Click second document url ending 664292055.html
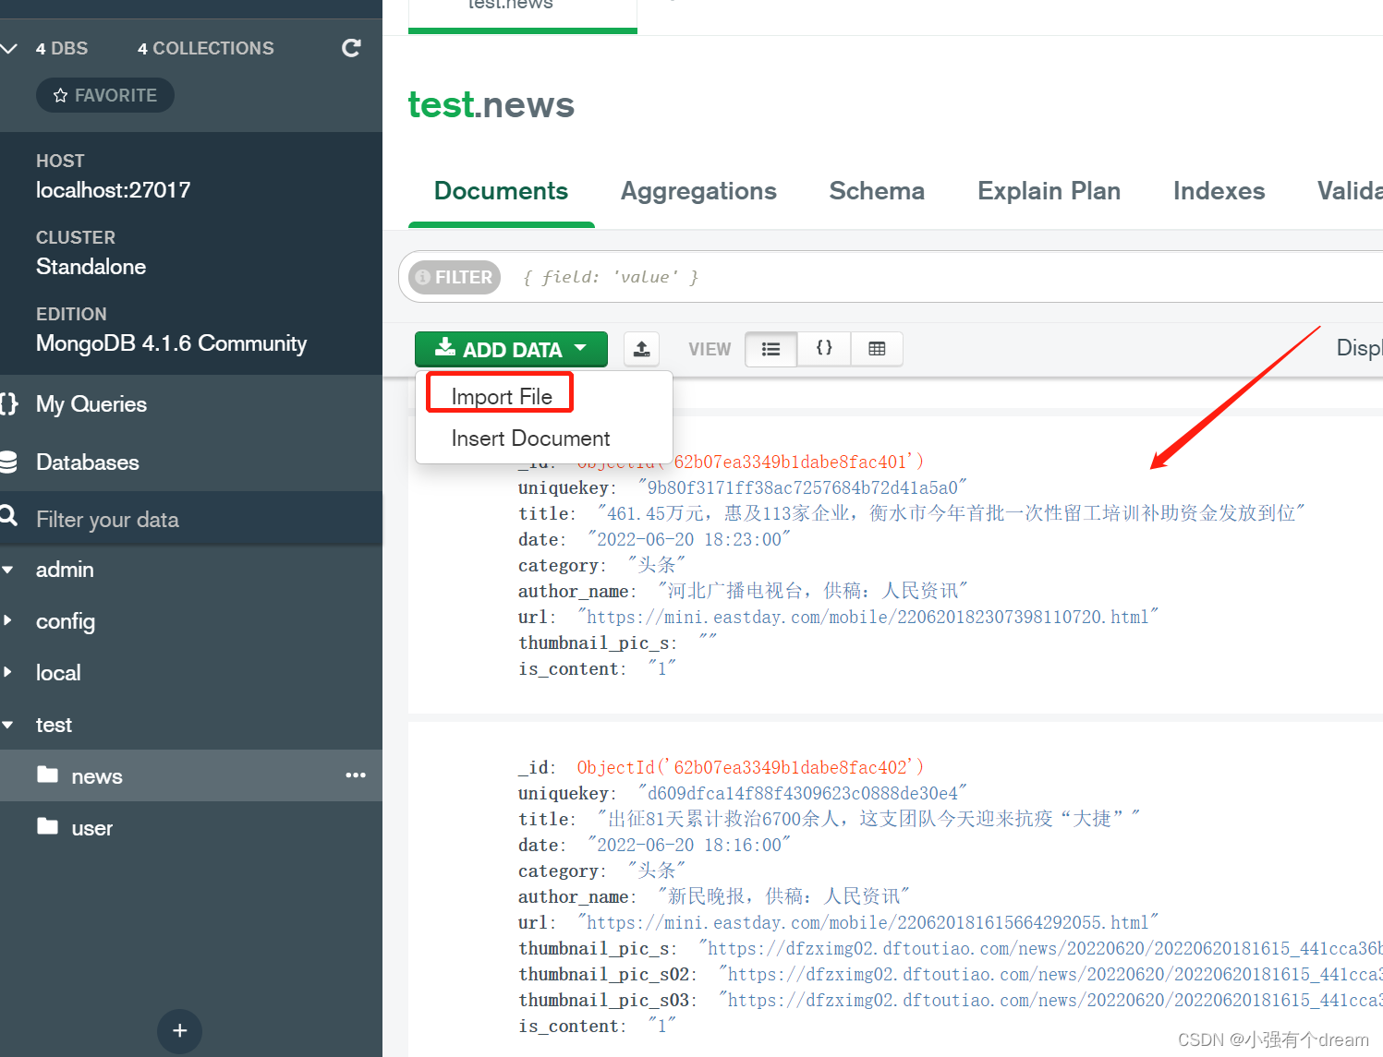1383x1057 pixels. pyautogui.click(x=867, y=922)
